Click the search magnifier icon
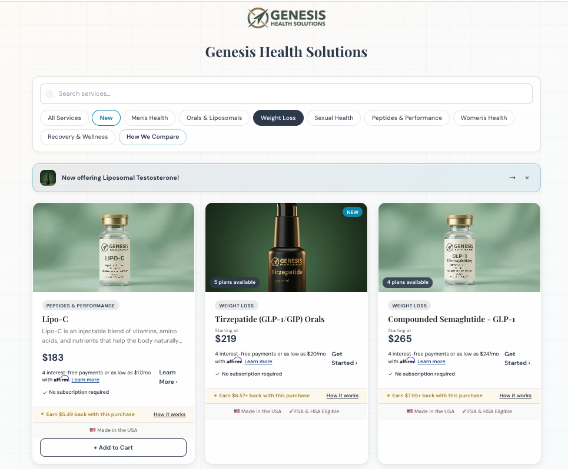568x469 pixels. [49, 94]
